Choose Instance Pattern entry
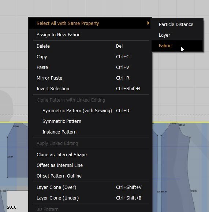 (x=90, y=132)
